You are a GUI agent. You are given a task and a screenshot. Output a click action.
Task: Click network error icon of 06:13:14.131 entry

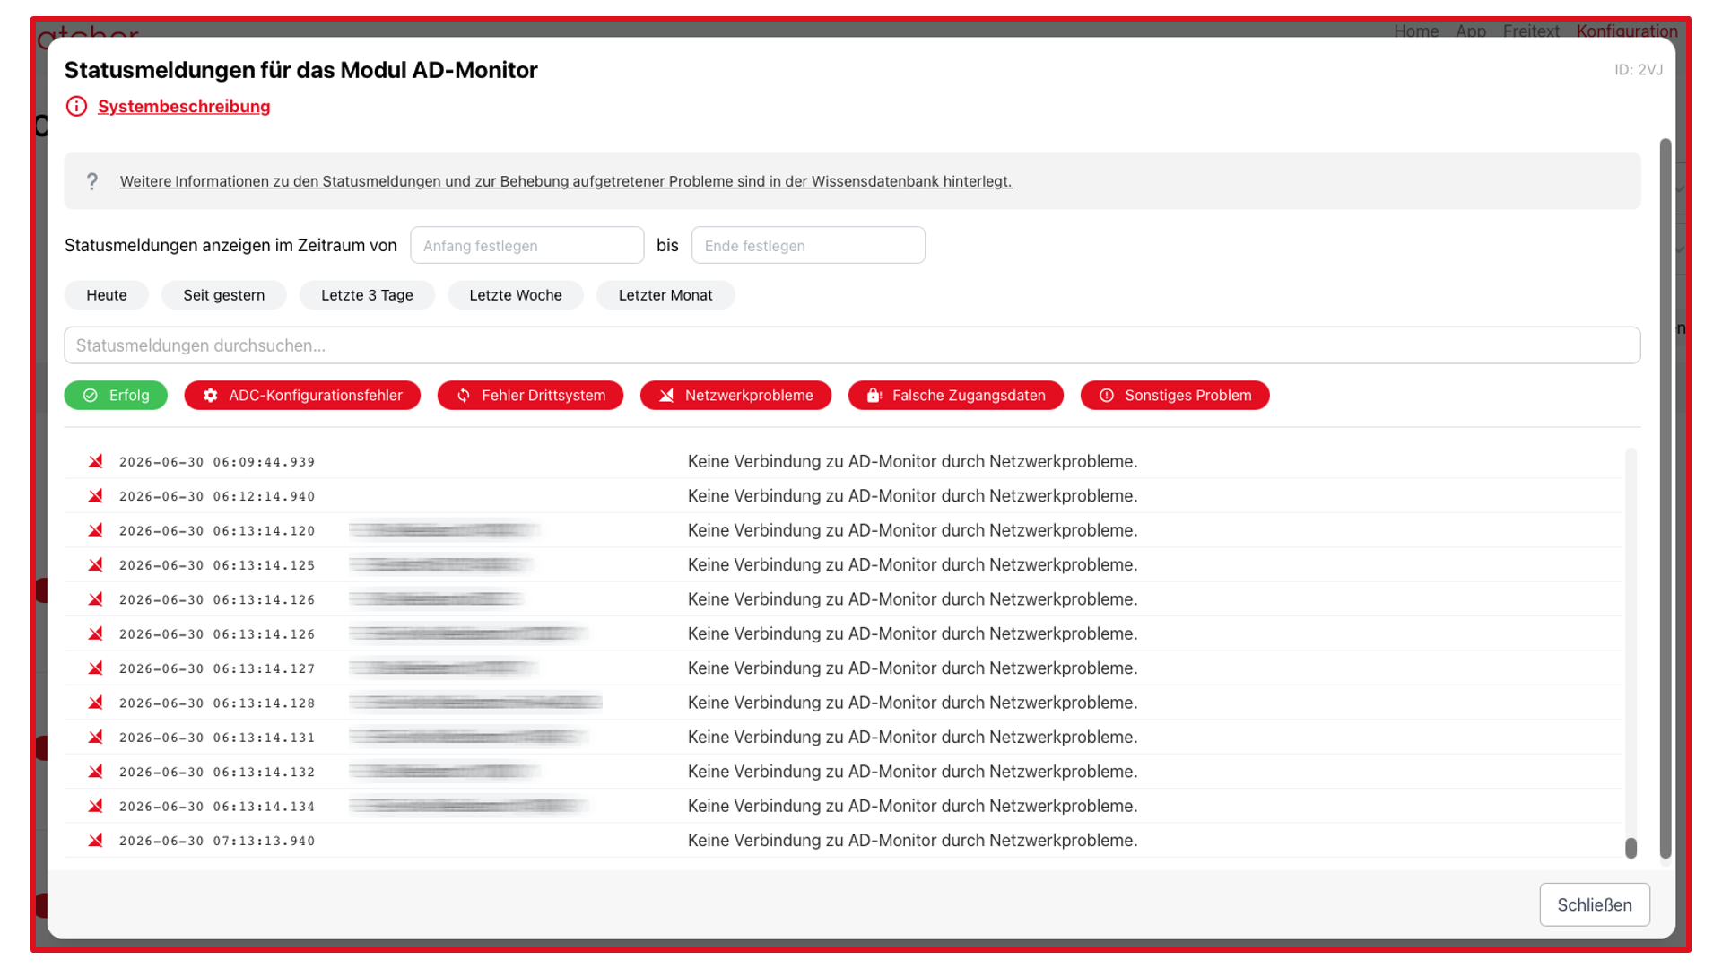pyautogui.click(x=95, y=737)
